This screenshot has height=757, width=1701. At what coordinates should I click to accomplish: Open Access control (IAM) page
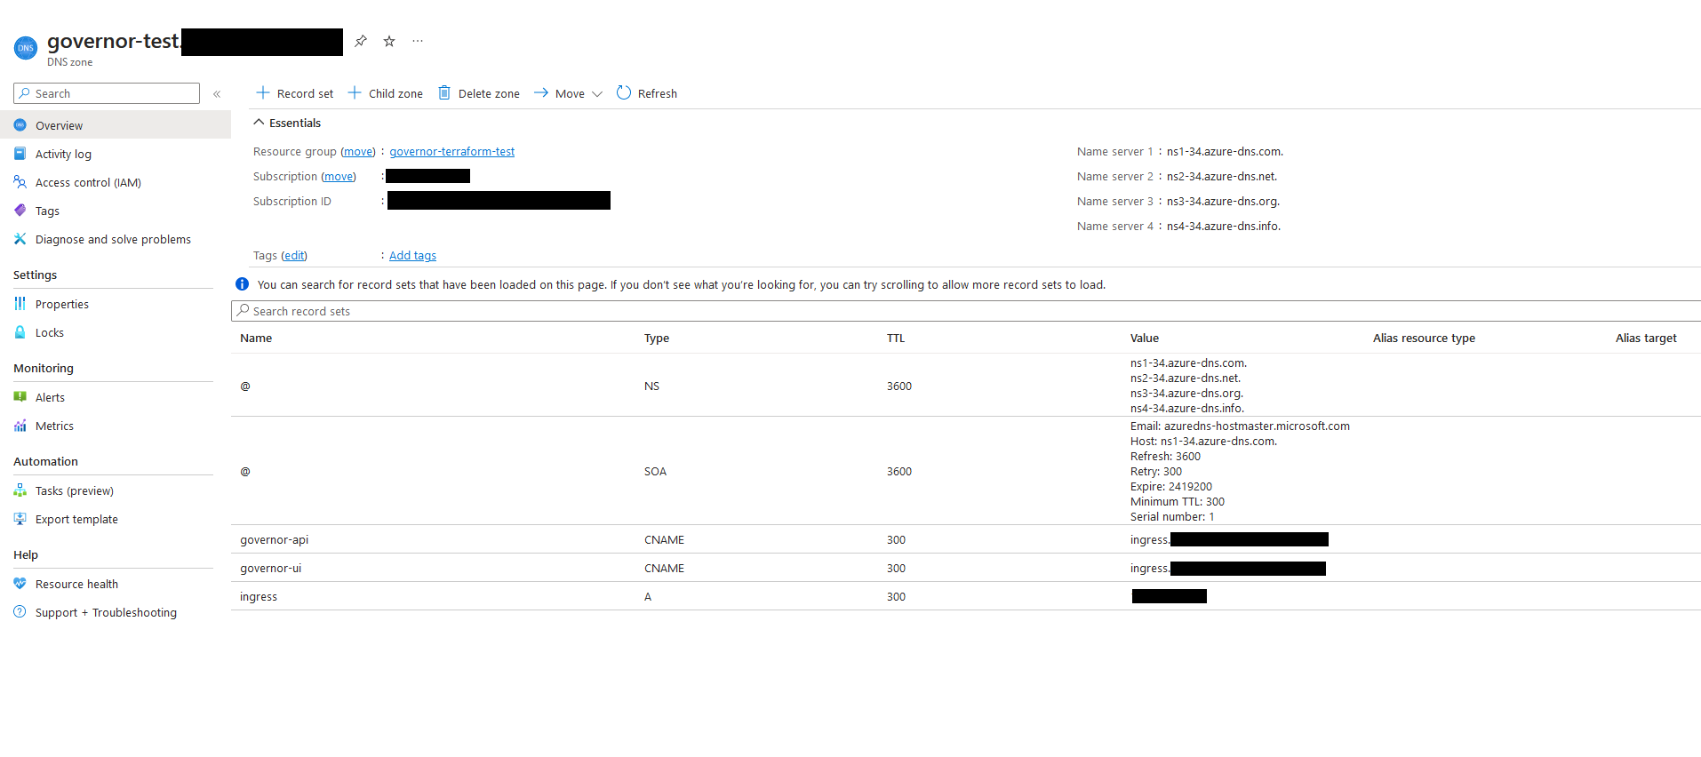(x=88, y=182)
